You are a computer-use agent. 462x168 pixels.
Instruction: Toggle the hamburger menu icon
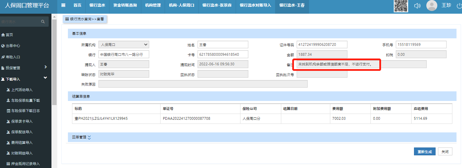click(63, 5)
